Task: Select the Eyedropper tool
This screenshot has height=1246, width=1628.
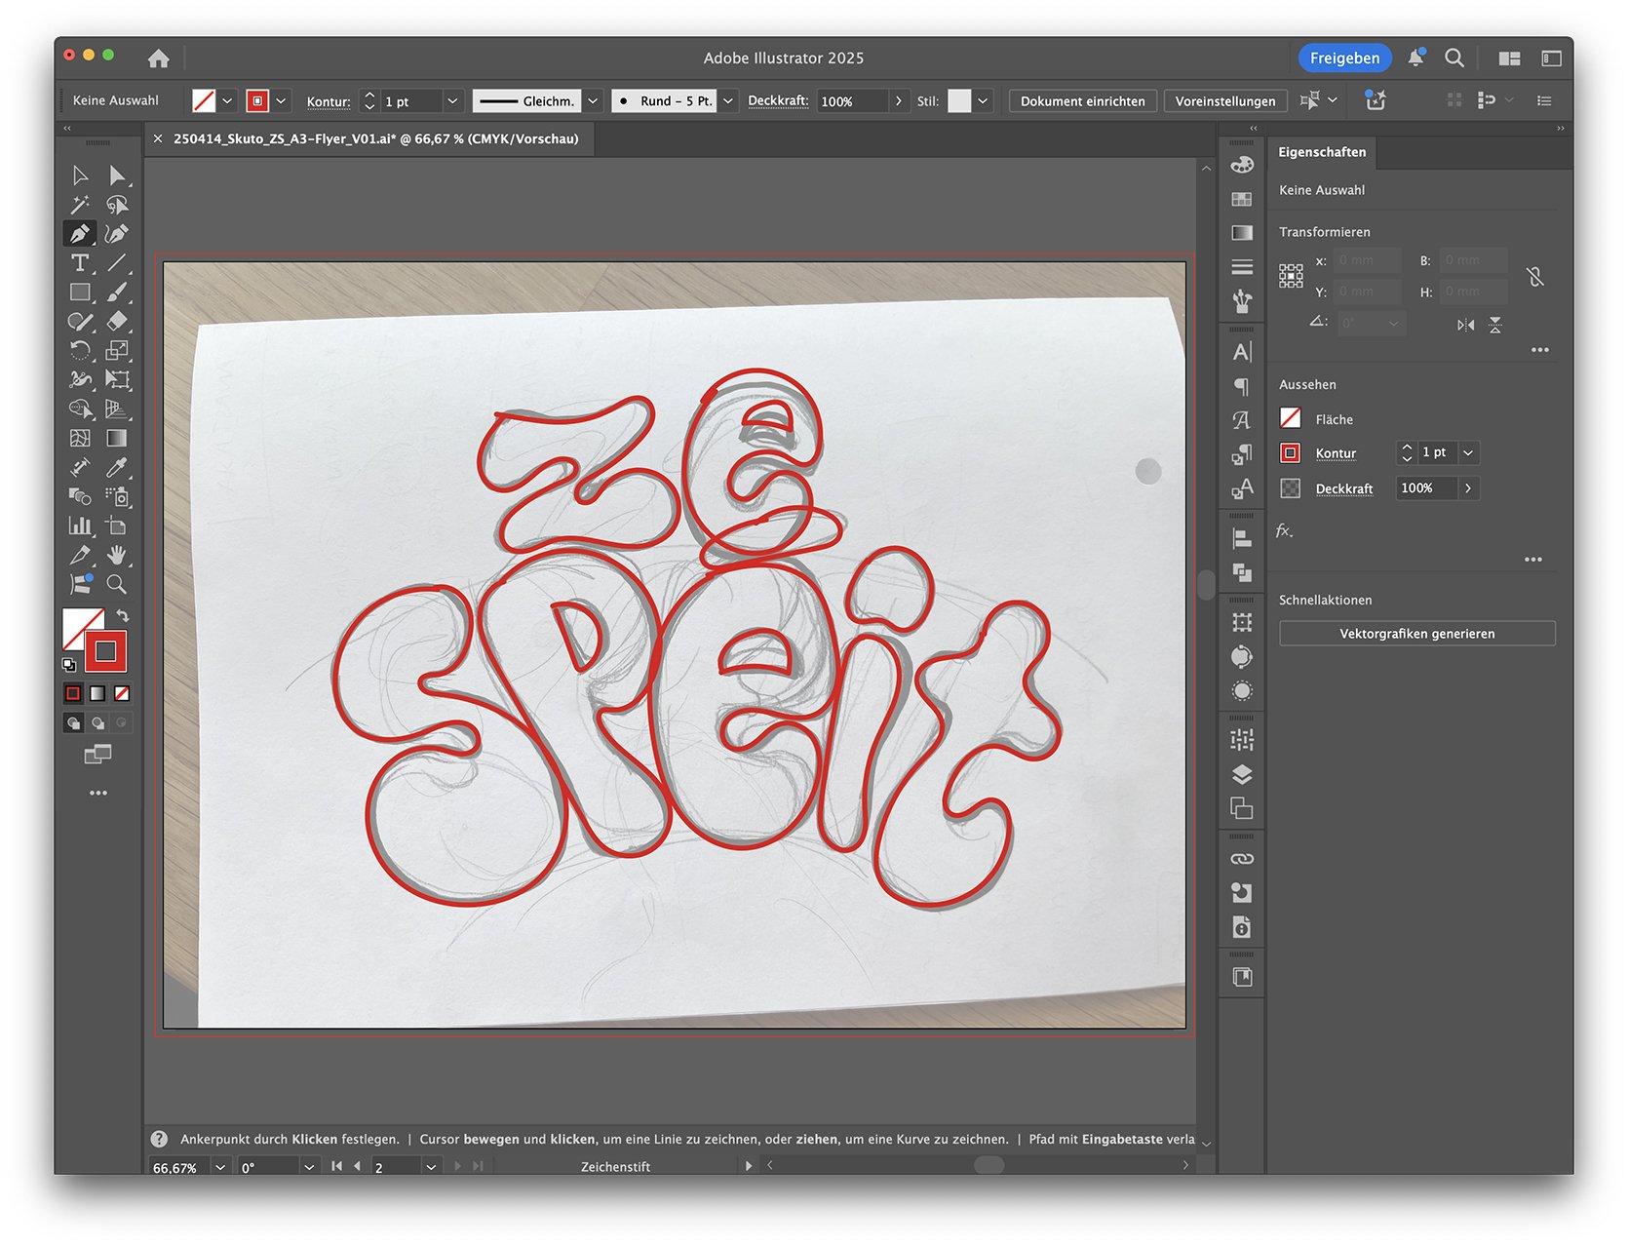Action: (117, 468)
